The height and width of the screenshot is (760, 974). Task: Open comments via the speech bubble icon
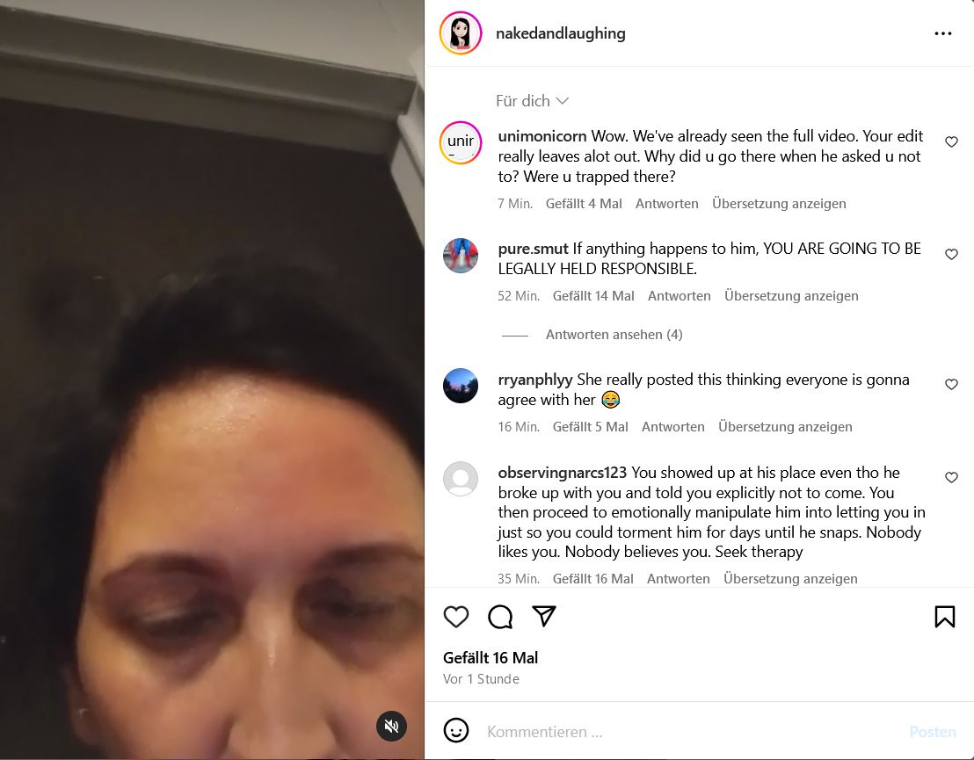(500, 617)
